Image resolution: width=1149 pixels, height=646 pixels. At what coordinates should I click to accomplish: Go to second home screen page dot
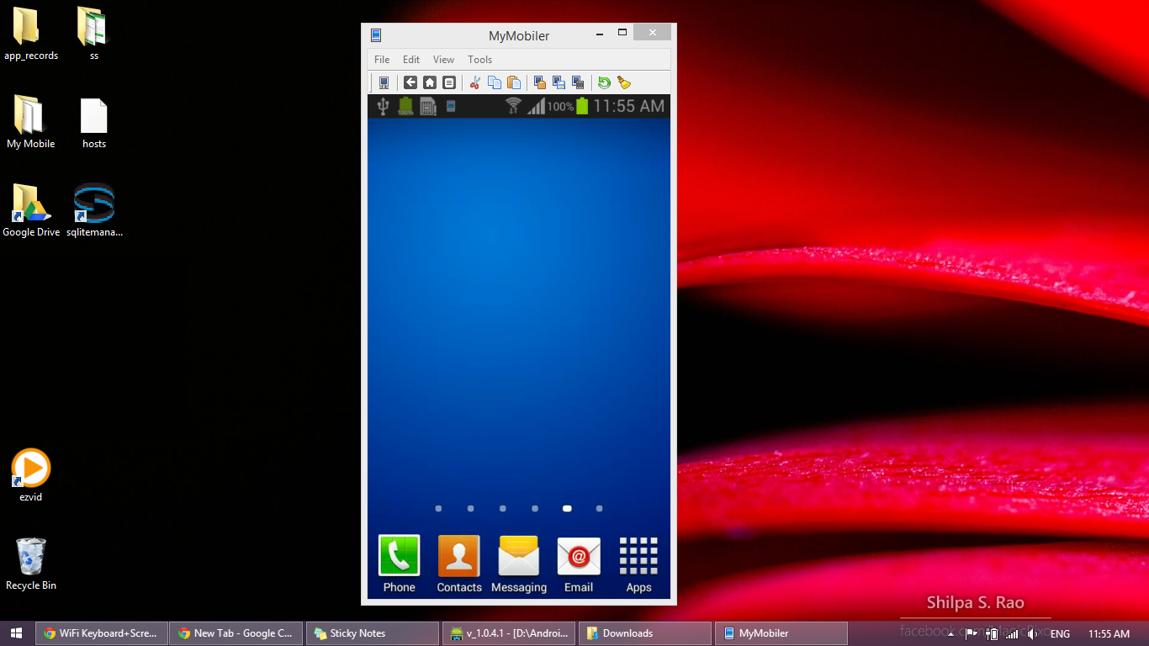click(x=470, y=508)
